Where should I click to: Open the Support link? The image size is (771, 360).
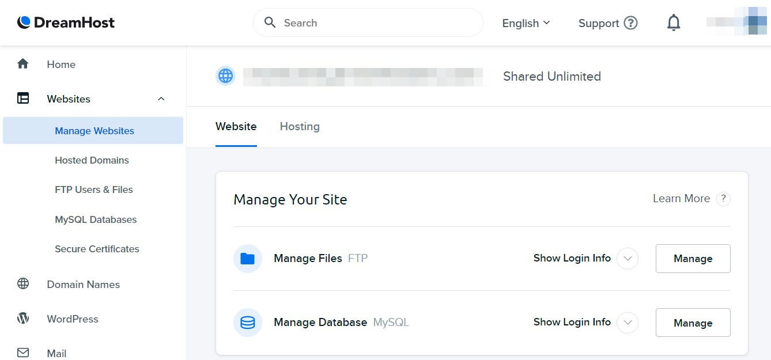click(x=607, y=23)
